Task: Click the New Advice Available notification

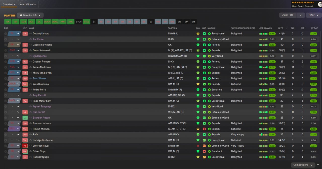Action: [303, 3]
